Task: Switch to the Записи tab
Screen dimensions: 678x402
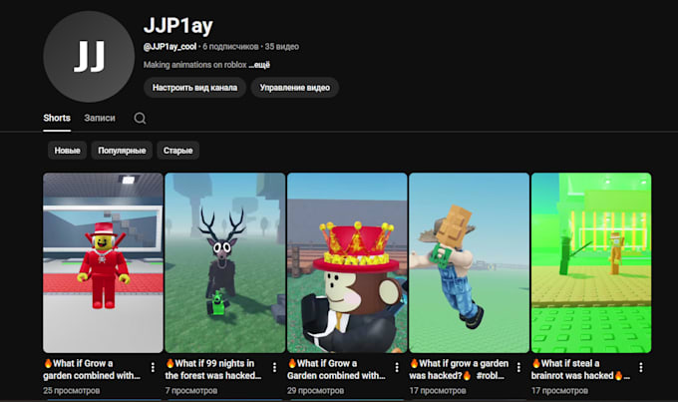Action: point(100,118)
